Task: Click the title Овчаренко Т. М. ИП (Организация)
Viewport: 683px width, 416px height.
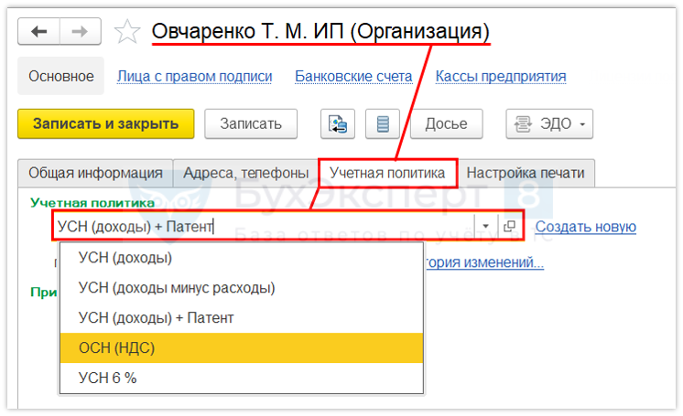Action: tap(320, 31)
